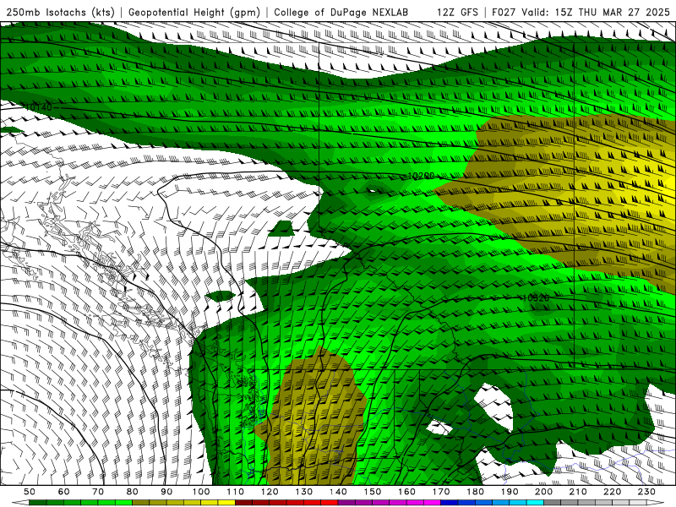This screenshot has width=676, height=507.
Task: Click the 'College of DuPage NEXLAB' text
Action: pos(341,12)
